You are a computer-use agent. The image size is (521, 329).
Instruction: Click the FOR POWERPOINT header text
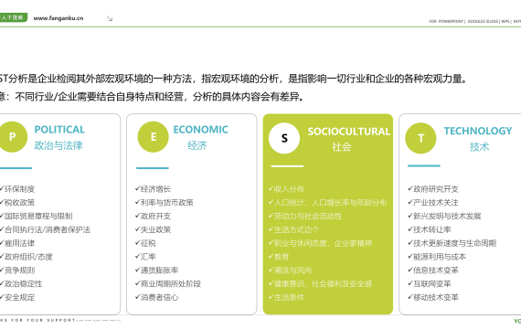click(x=446, y=21)
